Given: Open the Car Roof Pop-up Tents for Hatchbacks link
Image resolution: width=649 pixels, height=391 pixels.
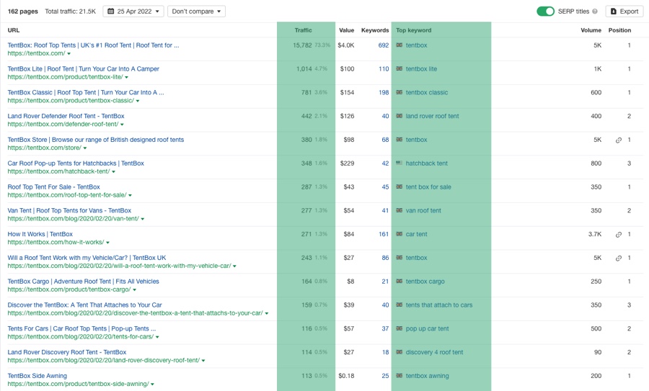Looking at the screenshot, I should pos(76,163).
